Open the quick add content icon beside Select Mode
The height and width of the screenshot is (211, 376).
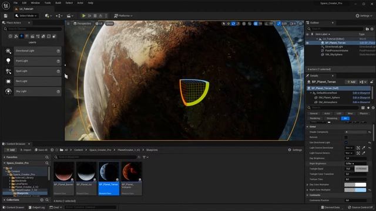click(48, 16)
